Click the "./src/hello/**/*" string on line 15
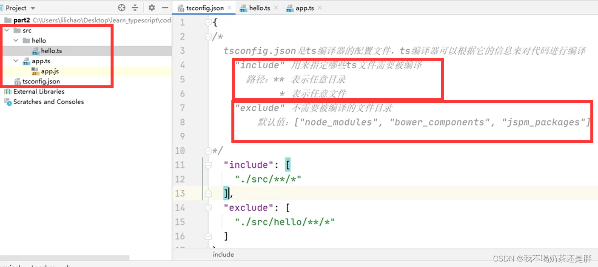Screen dimensions: 598x267 click(x=285, y=222)
